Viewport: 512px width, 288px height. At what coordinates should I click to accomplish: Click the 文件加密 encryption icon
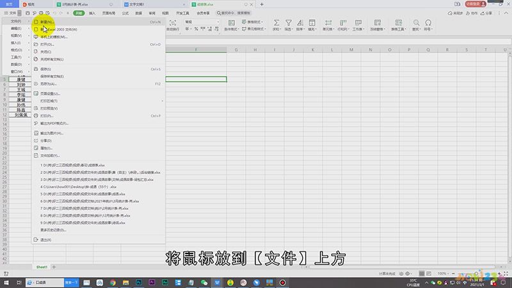tap(36, 156)
